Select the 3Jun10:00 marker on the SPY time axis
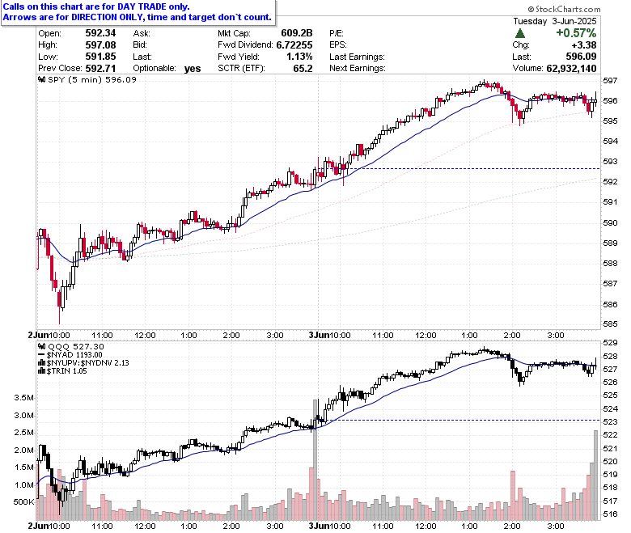Screen dimensions: 631x533 [329, 335]
